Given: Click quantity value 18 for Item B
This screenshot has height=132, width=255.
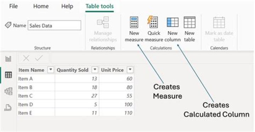Looking at the screenshot, I should [77, 87].
